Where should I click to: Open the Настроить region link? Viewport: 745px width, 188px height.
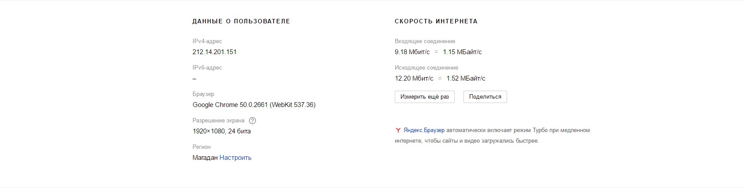[x=235, y=158]
